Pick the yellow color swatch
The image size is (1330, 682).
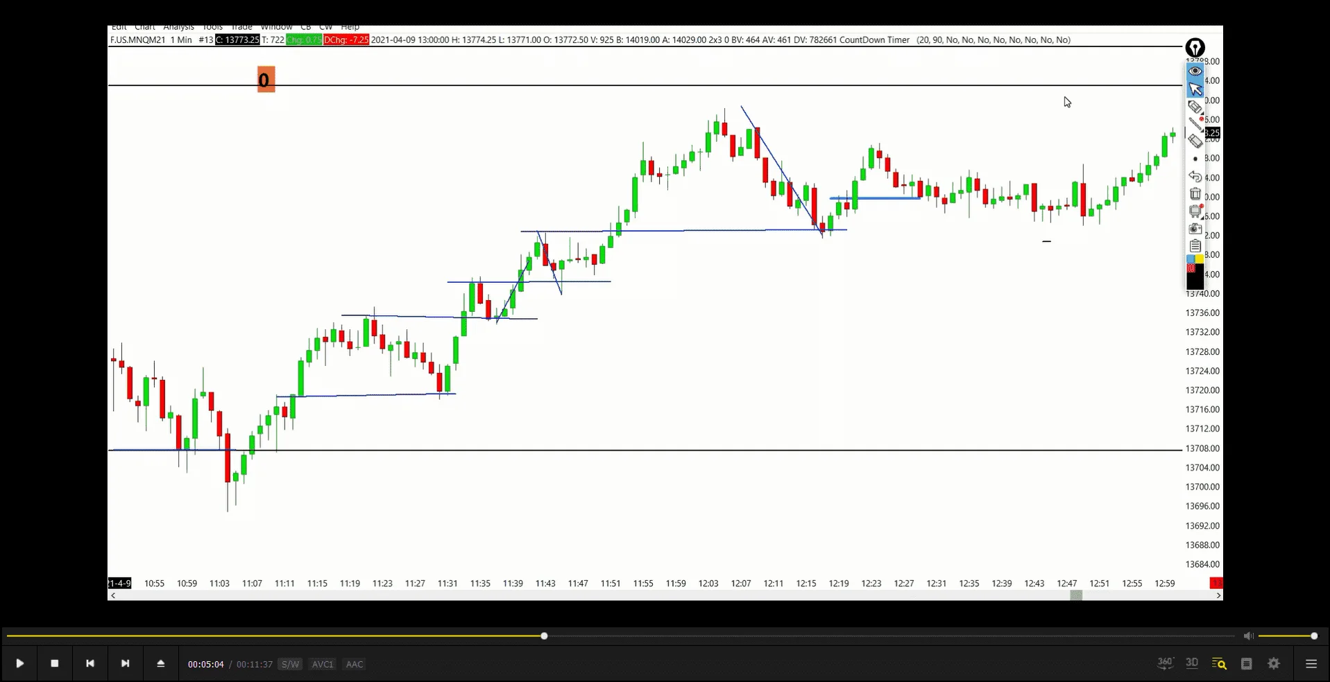coord(1200,259)
